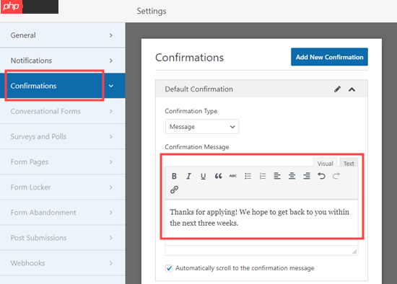The height and width of the screenshot is (284, 397).
Task: Click the Confirmation Type label
Action: [191, 111]
